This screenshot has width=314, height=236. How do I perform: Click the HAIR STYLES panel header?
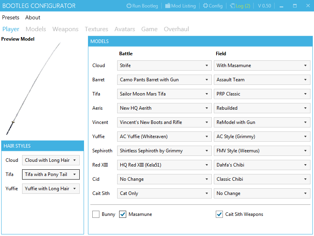[43, 146]
